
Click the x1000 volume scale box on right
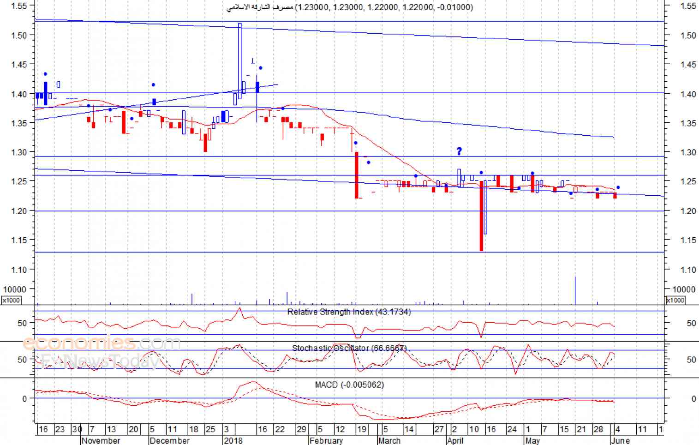[x=675, y=301]
